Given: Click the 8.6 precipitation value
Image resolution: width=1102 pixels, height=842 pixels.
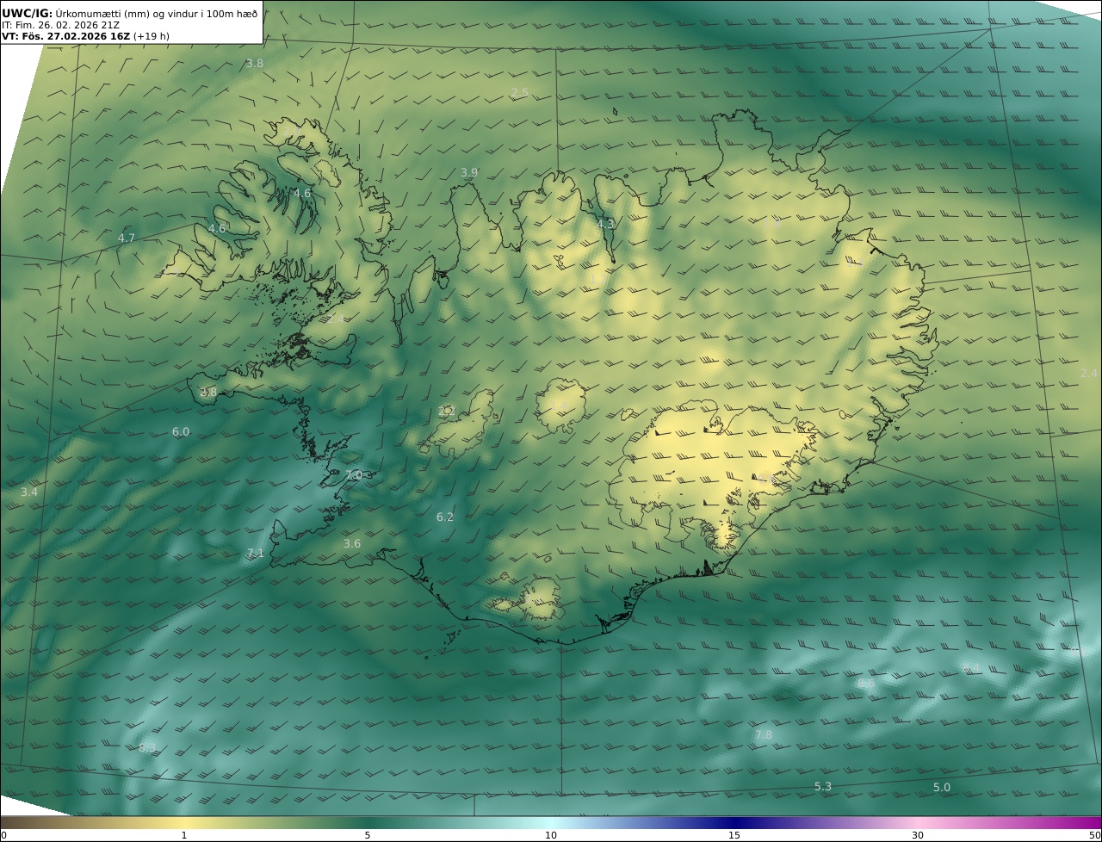Looking at the screenshot, I should 866,684.
